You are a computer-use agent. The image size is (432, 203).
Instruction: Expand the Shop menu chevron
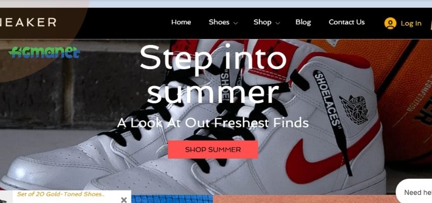[277, 23]
